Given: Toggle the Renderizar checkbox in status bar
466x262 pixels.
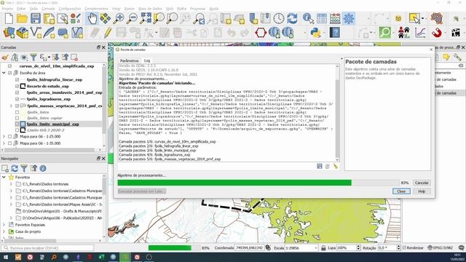Looking at the screenshot, I should [x=404, y=247].
